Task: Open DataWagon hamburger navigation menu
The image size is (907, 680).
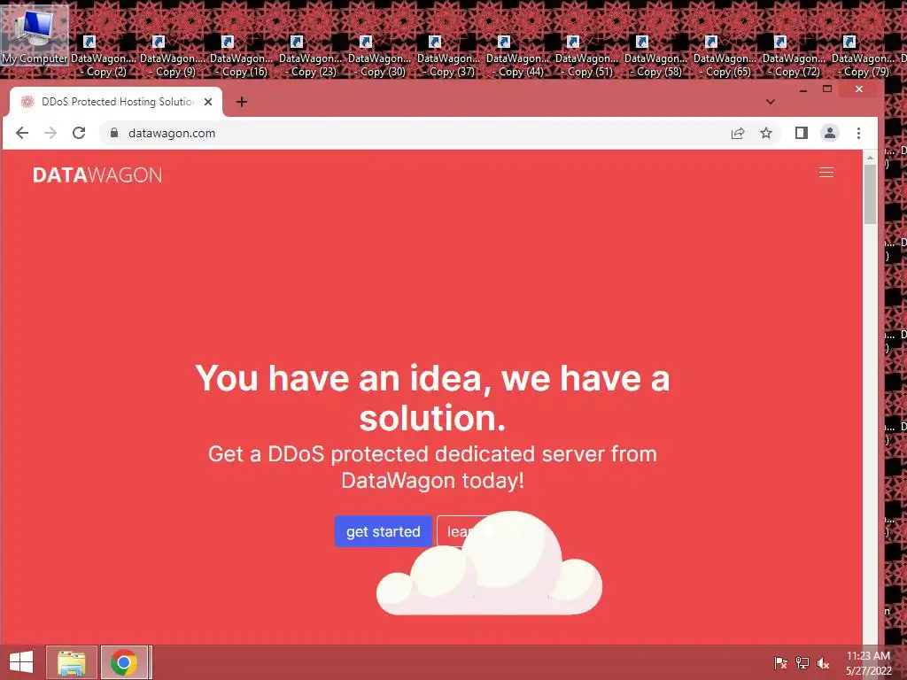Action: point(826,173)
